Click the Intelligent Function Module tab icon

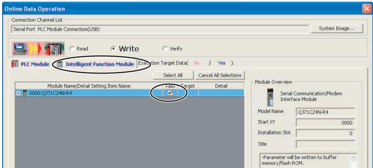60,64
